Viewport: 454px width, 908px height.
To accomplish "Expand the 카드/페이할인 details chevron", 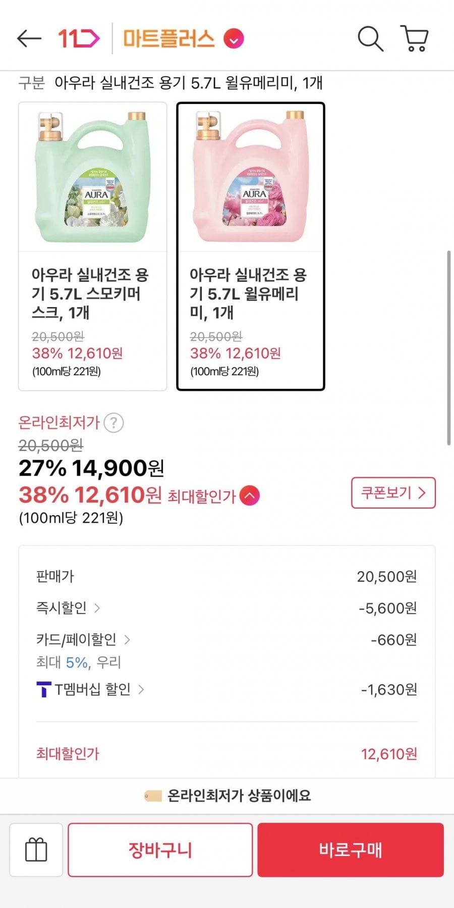I will (127, 640).
